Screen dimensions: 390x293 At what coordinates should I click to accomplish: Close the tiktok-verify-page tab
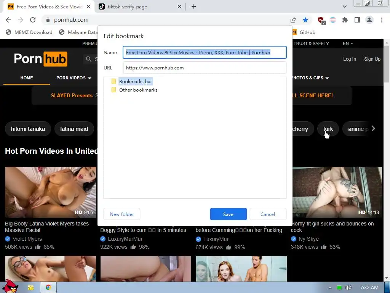coord(179,7)
